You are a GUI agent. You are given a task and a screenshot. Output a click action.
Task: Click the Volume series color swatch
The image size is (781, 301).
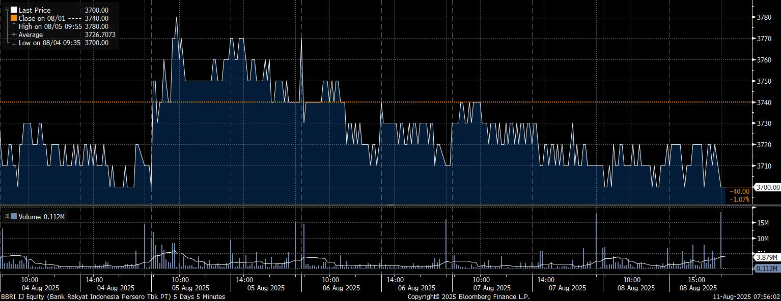14,217
